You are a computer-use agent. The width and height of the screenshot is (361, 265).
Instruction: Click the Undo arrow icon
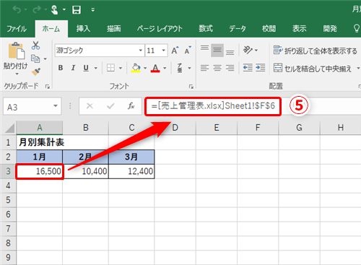(17, 9)
